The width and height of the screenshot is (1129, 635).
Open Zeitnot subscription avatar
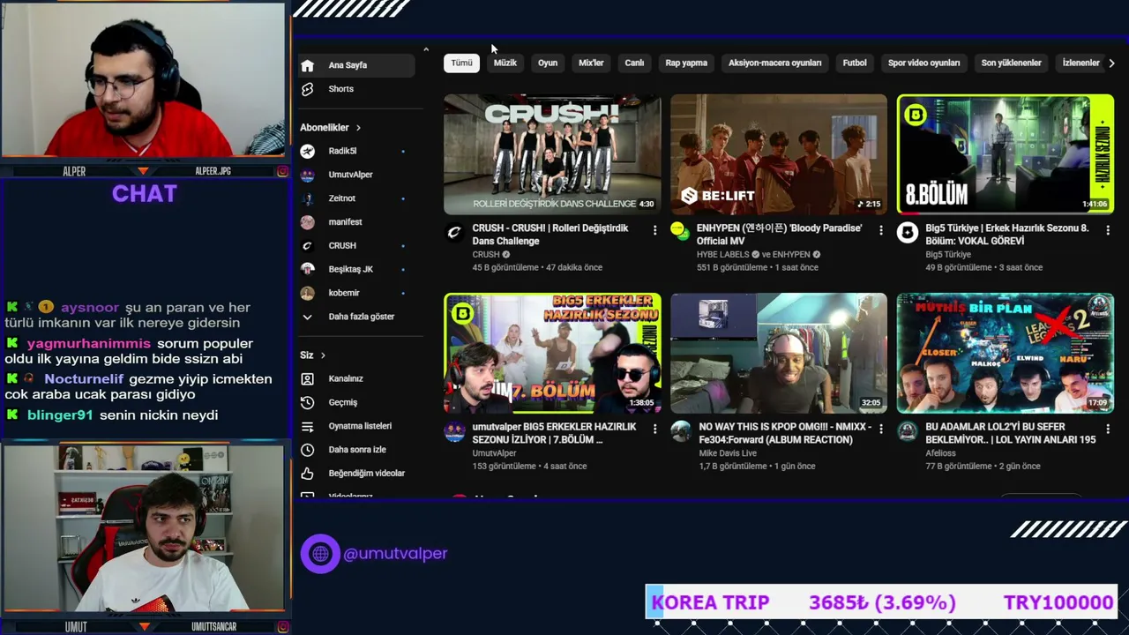click(x=307, y=198)
